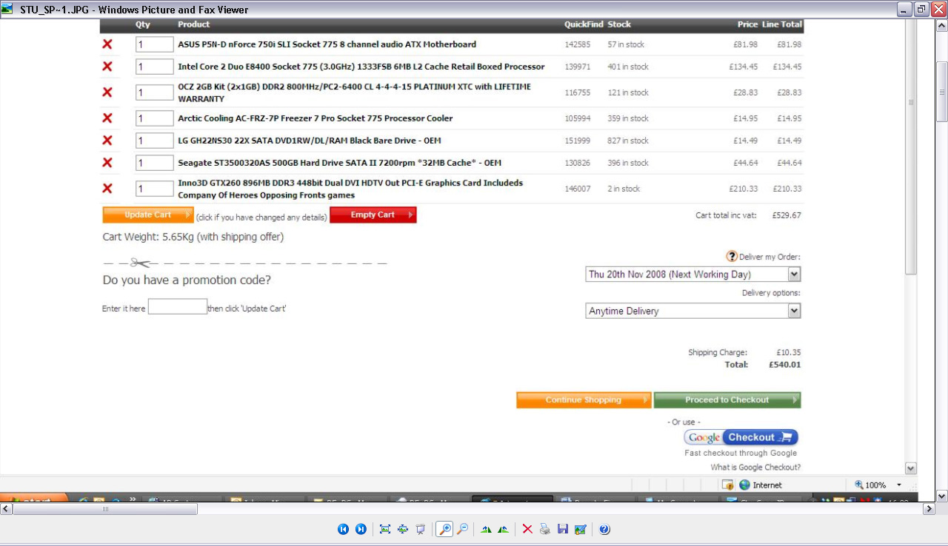Open the delivery date dropdown
This screenshot has width=948, height=546.
[x=794, y=274]
